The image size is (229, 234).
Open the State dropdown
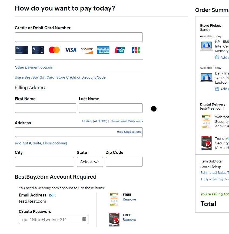pyautogui.click(x=90, y=162)
